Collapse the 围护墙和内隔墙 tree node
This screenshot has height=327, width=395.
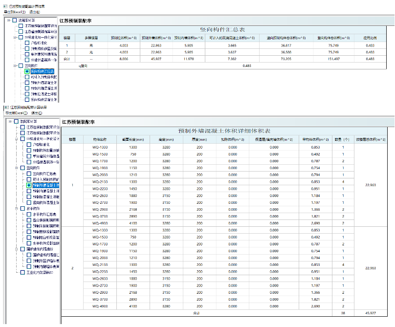pyautogui.click(x=16, y=249)
